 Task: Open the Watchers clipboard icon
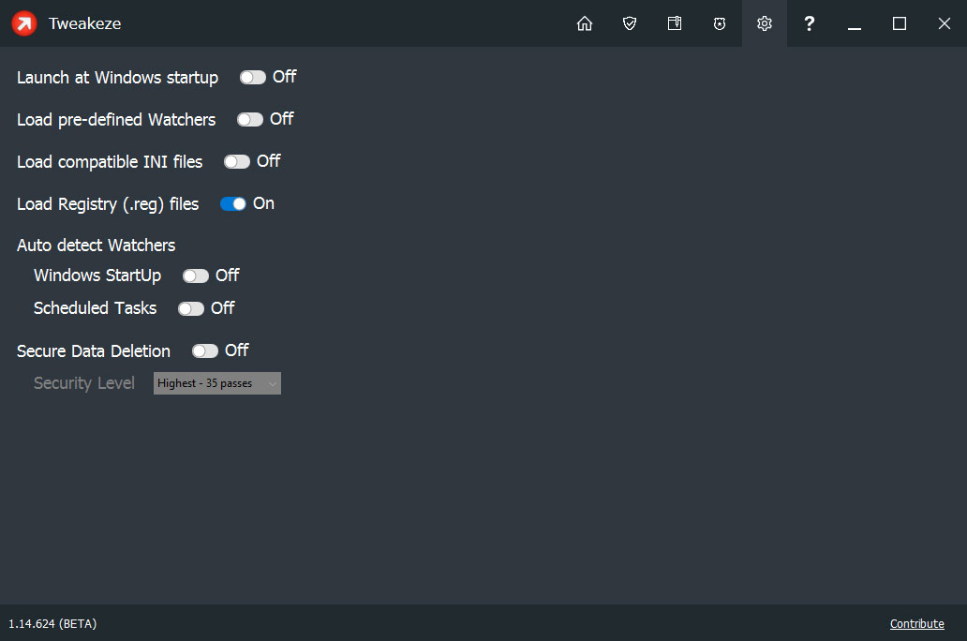pyautogui.click(x=675, y=23)
